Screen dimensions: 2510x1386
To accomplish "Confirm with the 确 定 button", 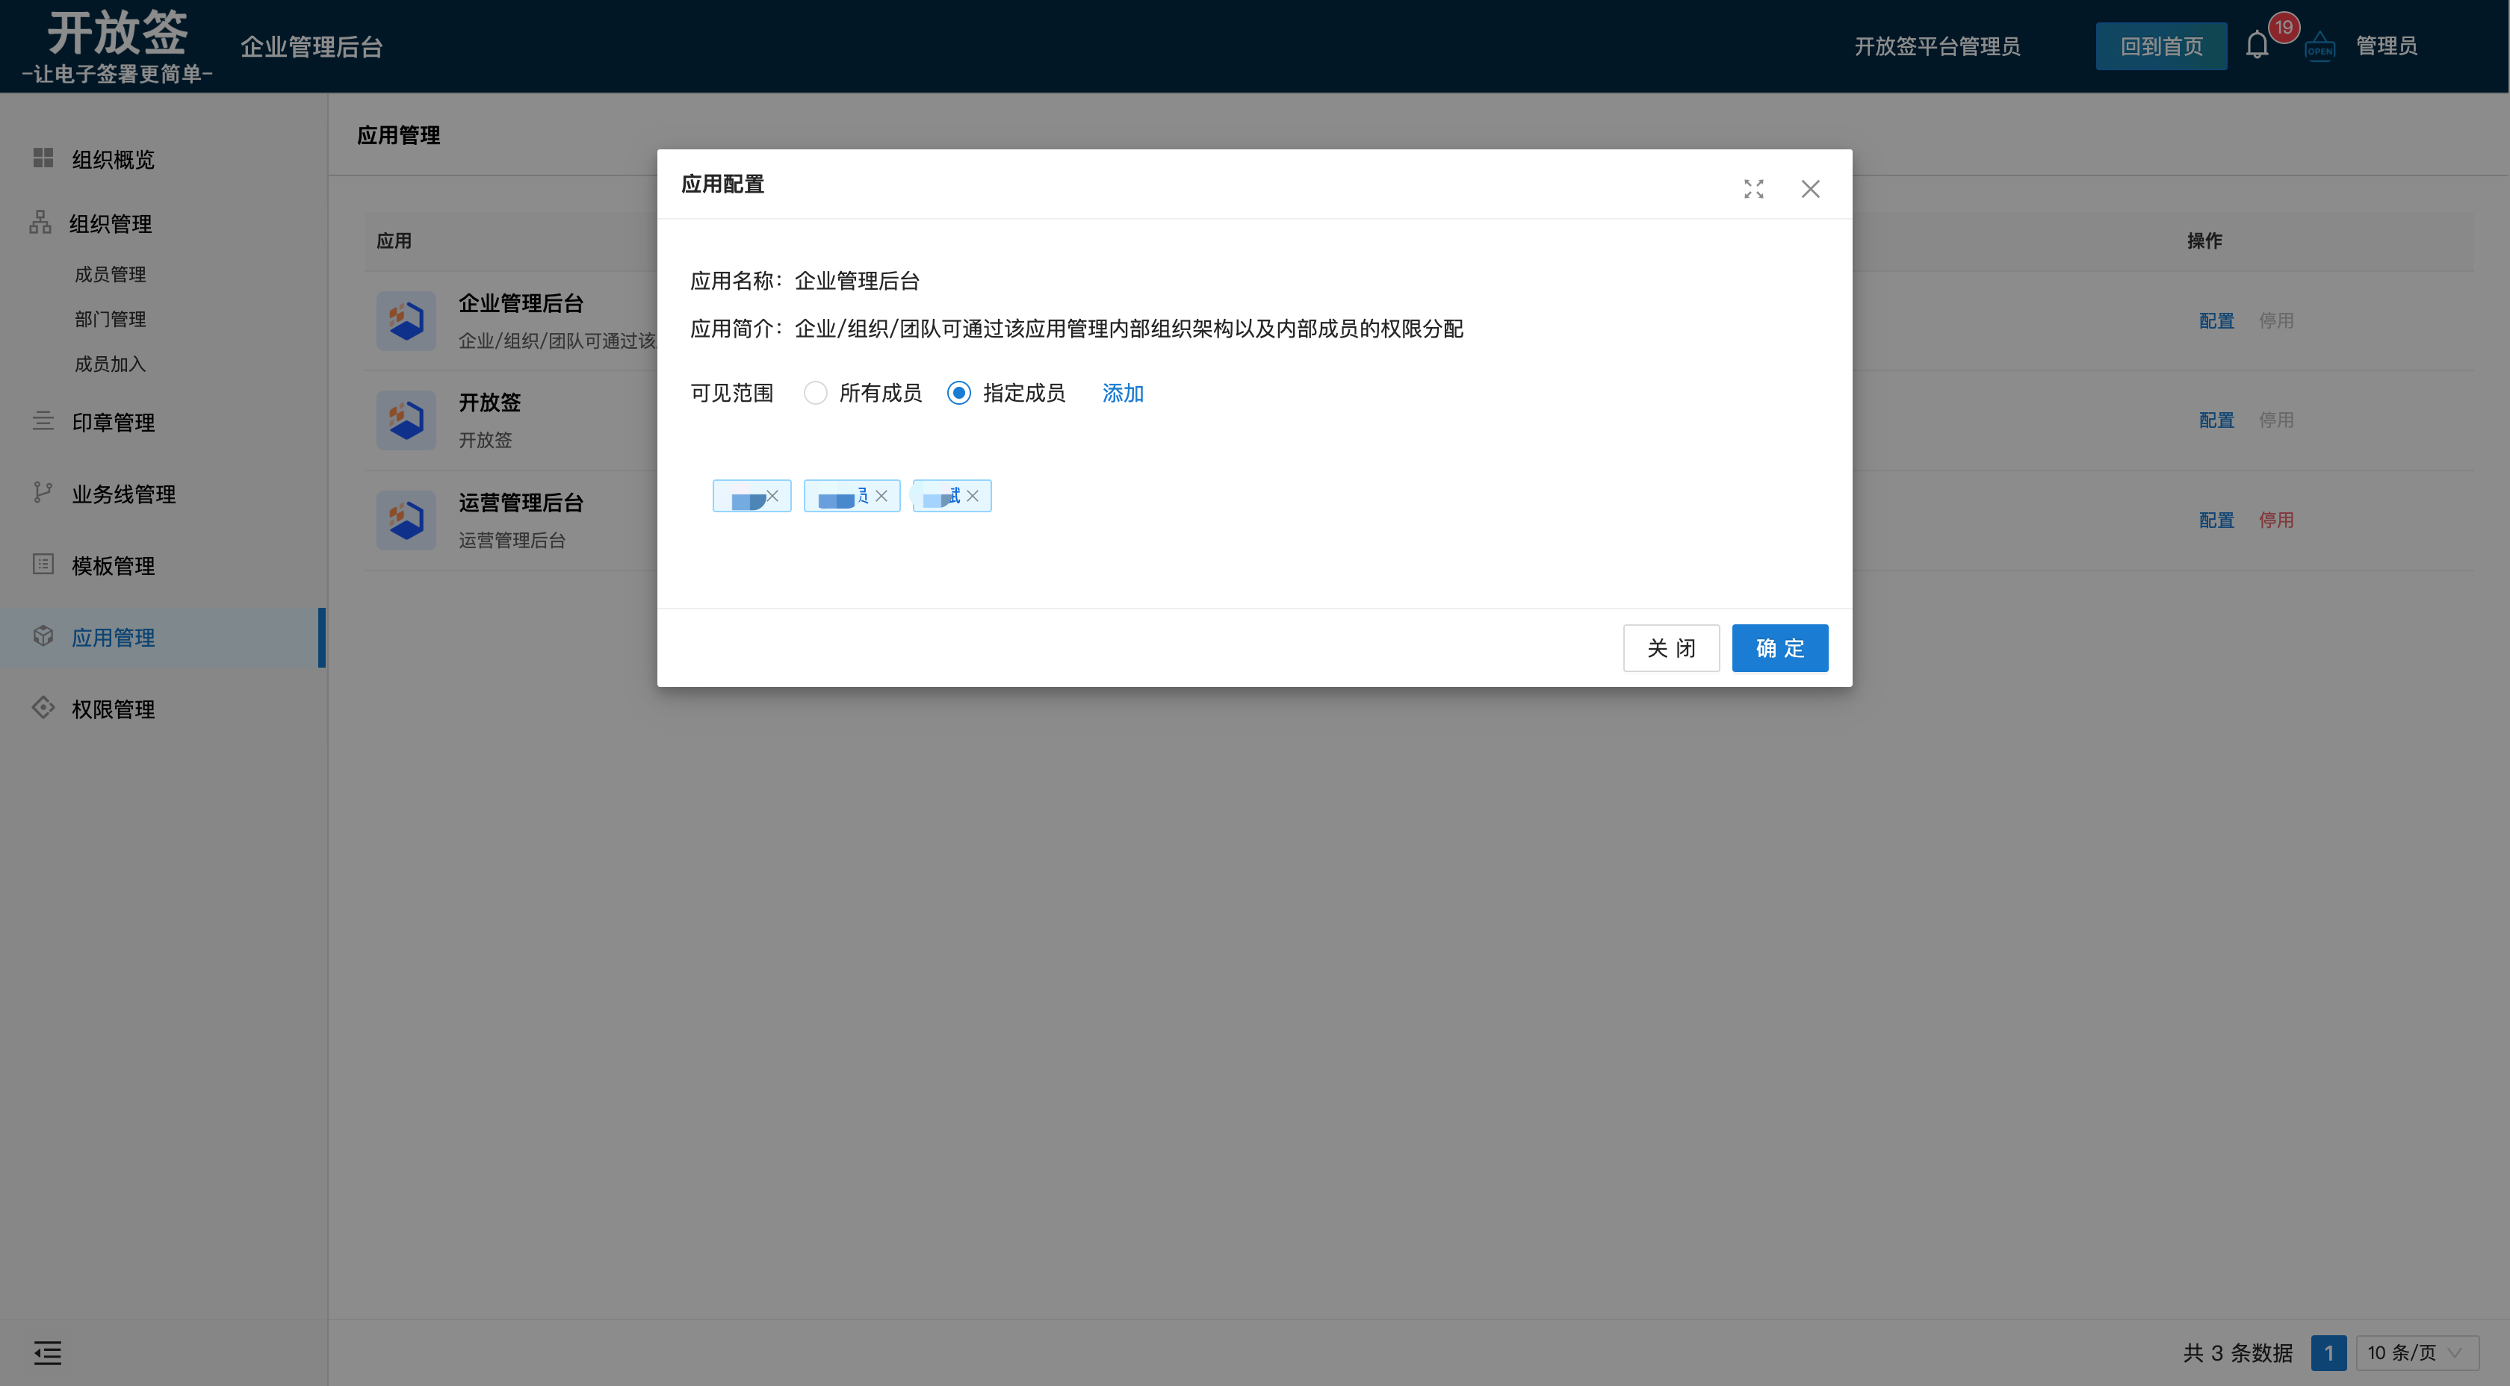I will 1780,647.
